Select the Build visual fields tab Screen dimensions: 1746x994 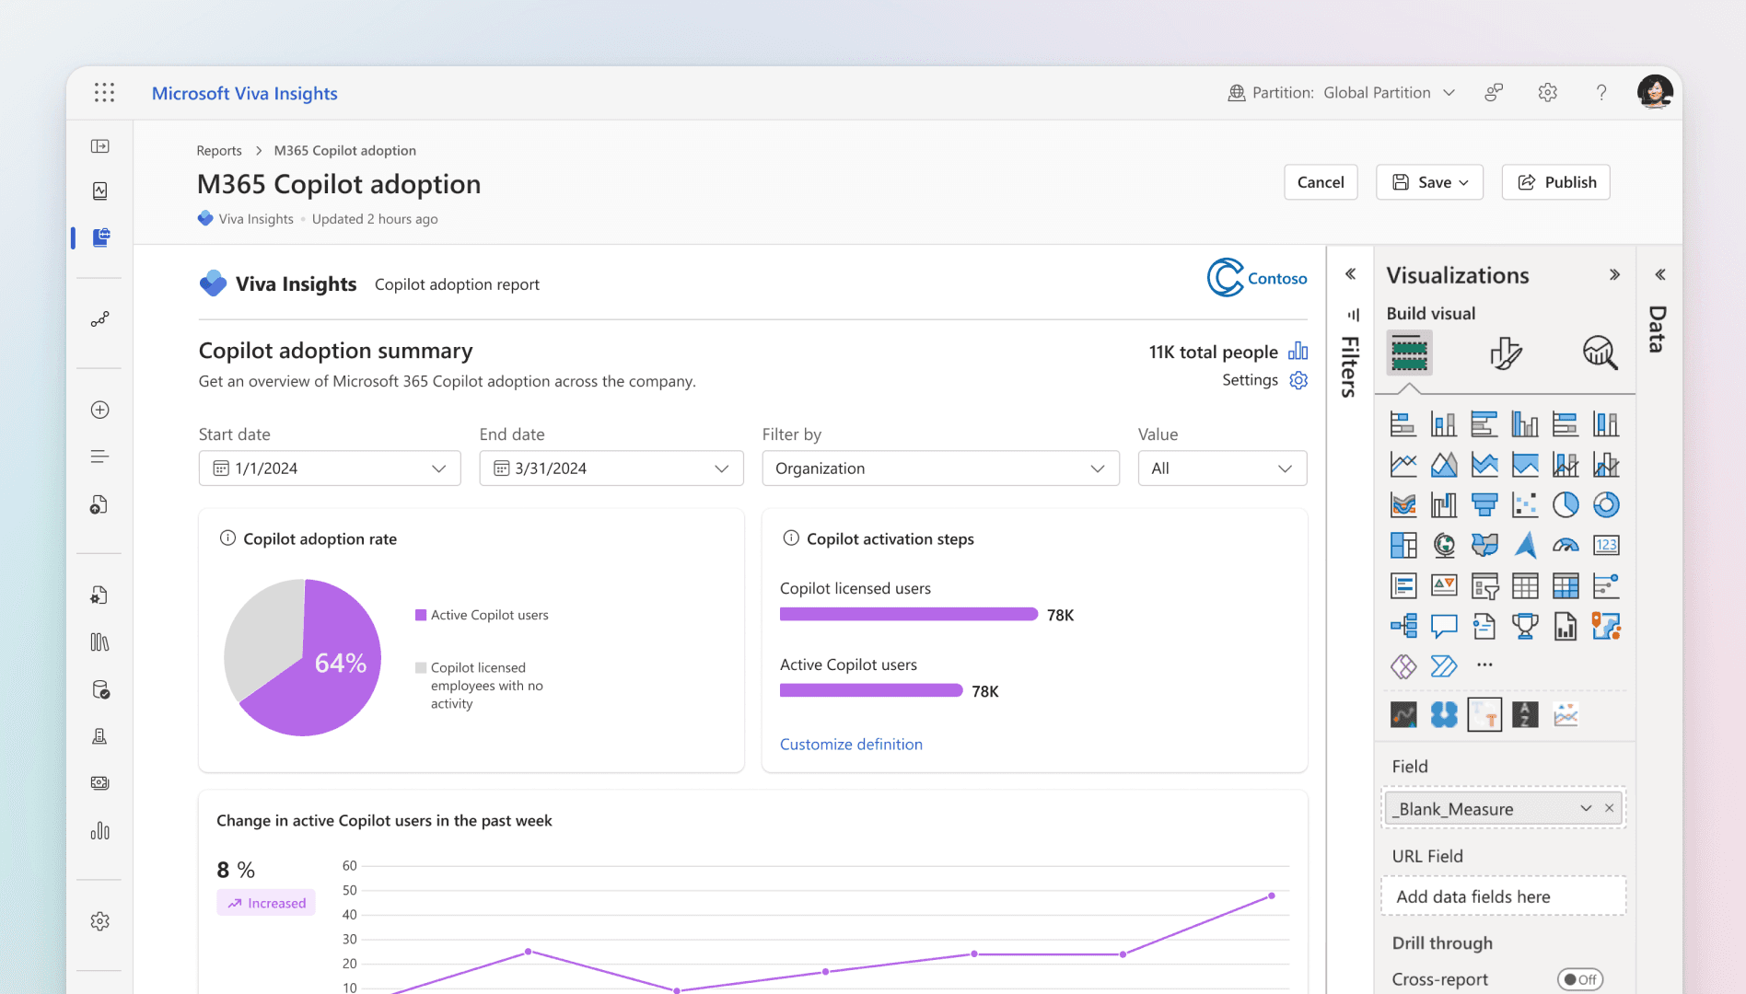(x=1409, y=353)
